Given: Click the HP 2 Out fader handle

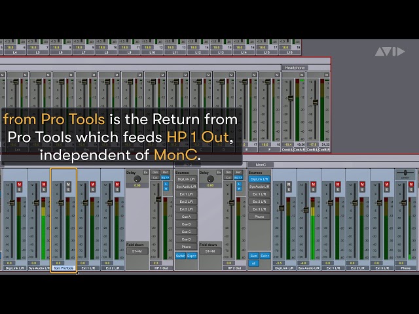Looking at the screenshot, I should [x=232, y=203].
